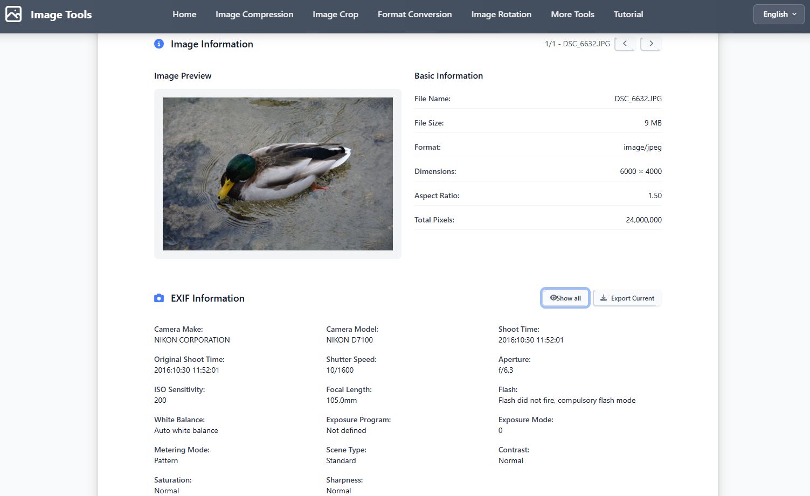Select the focal length value 105.0mm

click(341, 400)
